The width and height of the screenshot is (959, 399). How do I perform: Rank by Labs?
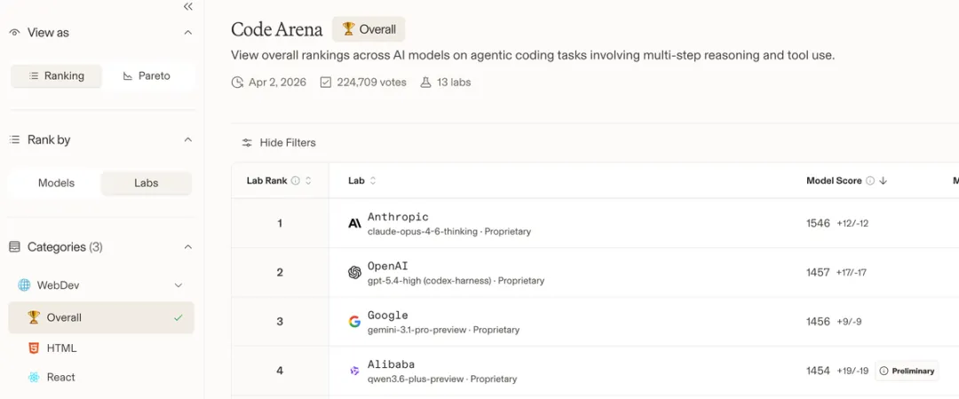pyautogui.click(x=147, y=184)
